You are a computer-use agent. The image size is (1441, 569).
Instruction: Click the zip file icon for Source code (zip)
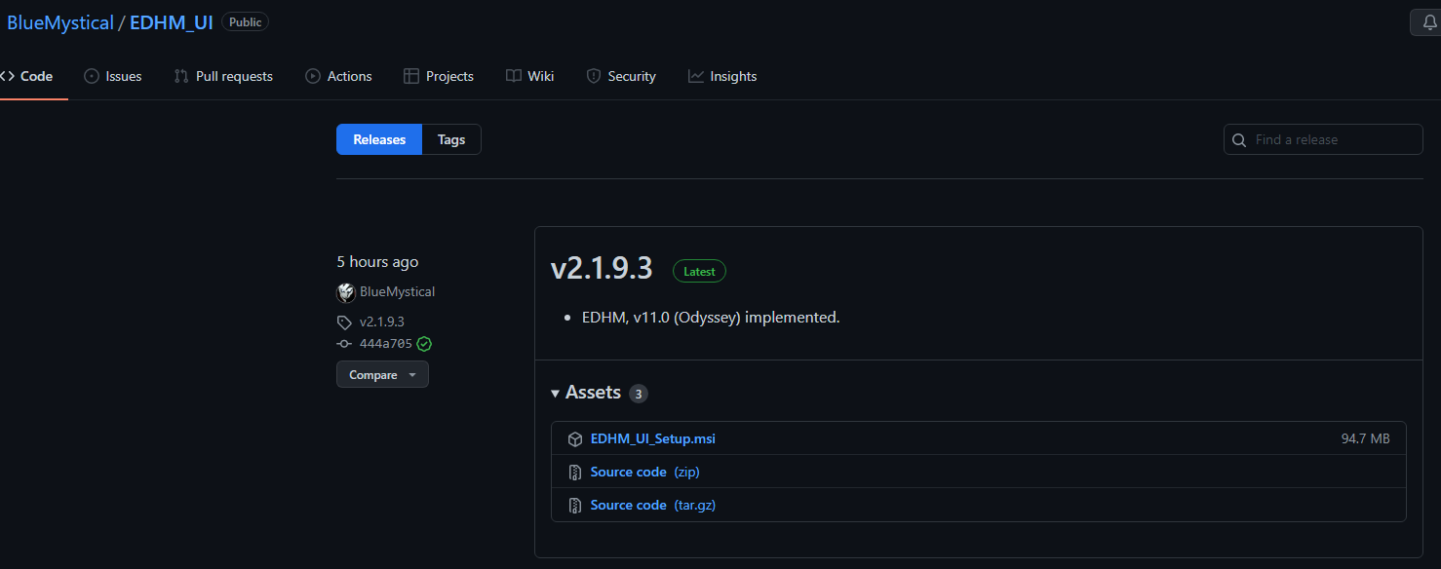575,473
